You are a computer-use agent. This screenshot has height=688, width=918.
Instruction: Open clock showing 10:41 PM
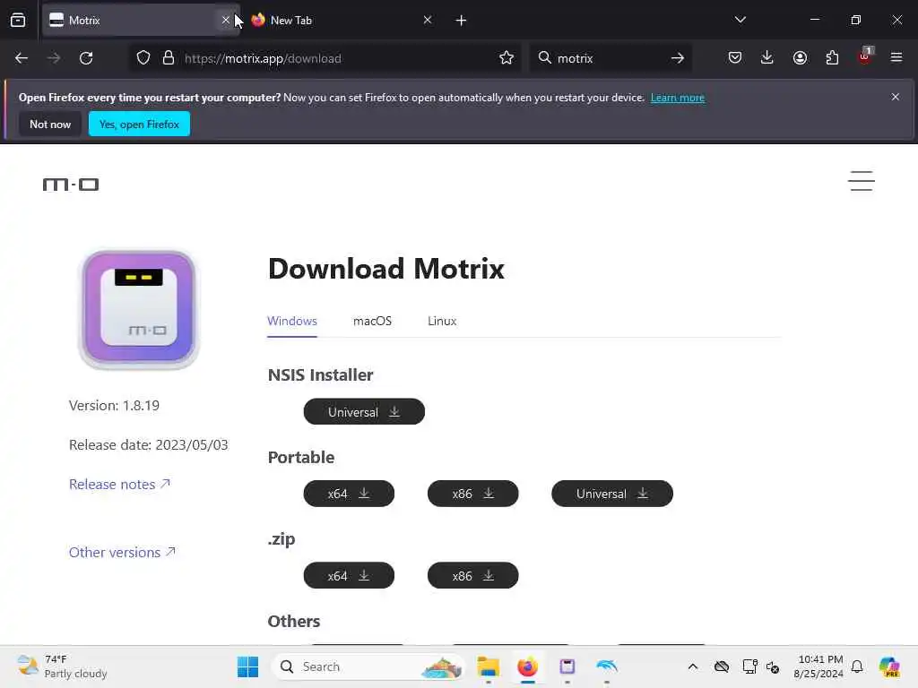(x=818, y=666)
